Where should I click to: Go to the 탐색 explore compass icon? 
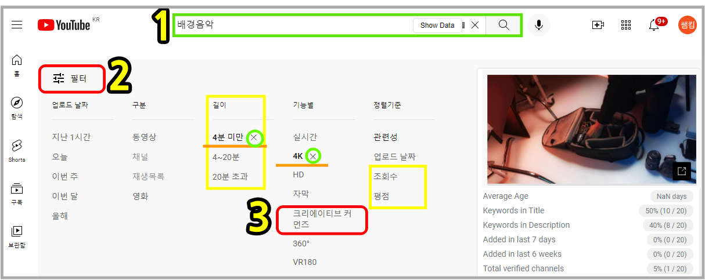pos(17,108)
